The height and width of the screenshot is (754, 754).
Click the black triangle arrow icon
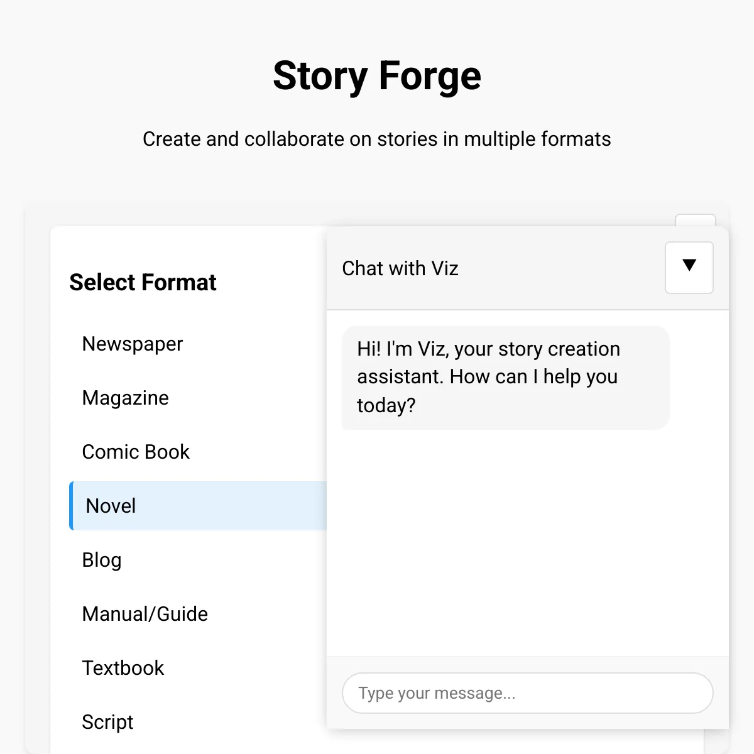click(689, 265)
